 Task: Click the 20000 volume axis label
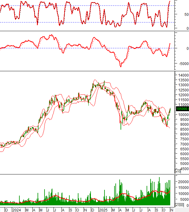182,182
